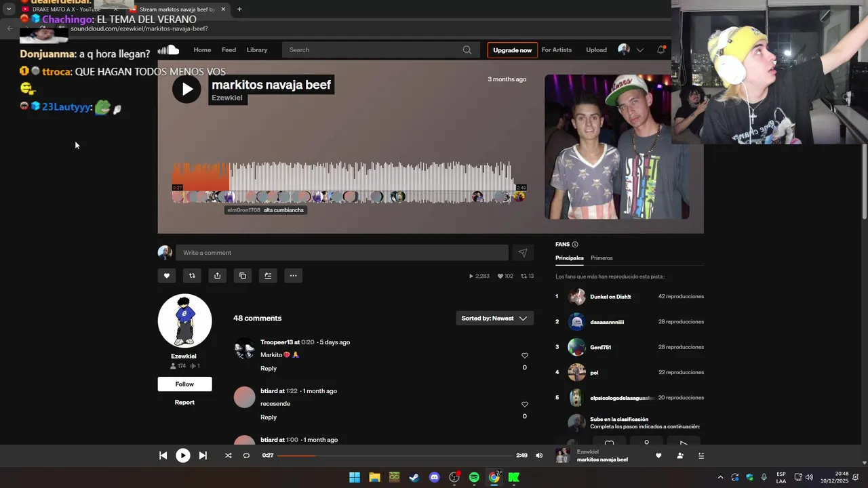Click the bottom player progress bar
Image resolution: width=868 pixels, height=488 pixels.
tap(395, 455)
